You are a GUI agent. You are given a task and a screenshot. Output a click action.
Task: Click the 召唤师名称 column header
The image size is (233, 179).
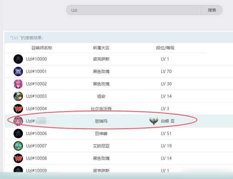click(x=42, y=48)
